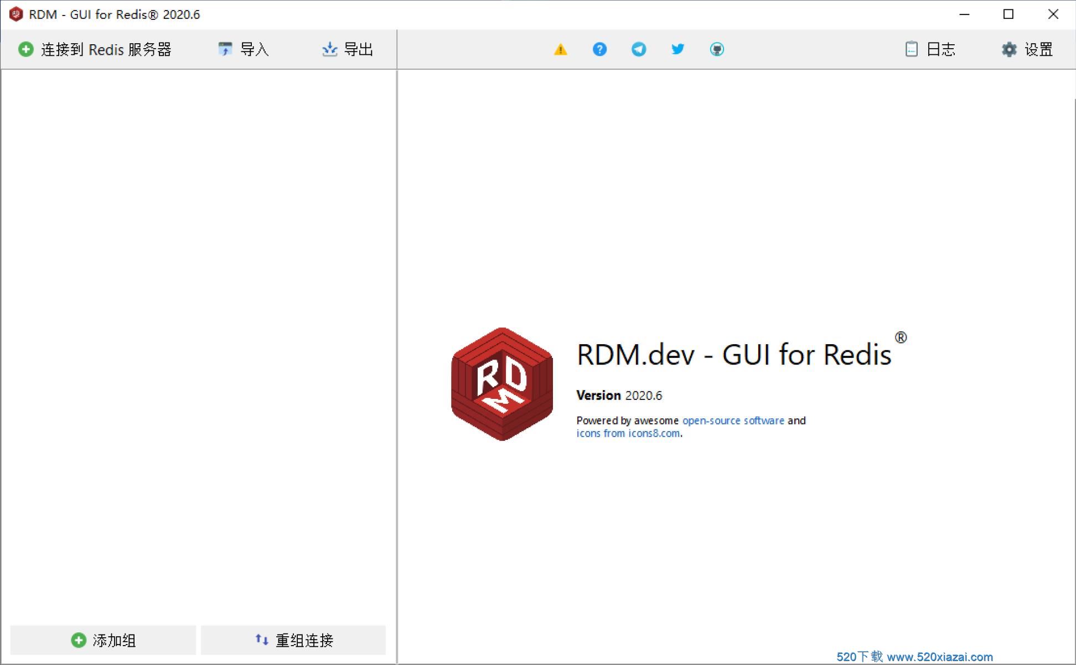Click the version number 2020.6 text

tap(643, 396)
